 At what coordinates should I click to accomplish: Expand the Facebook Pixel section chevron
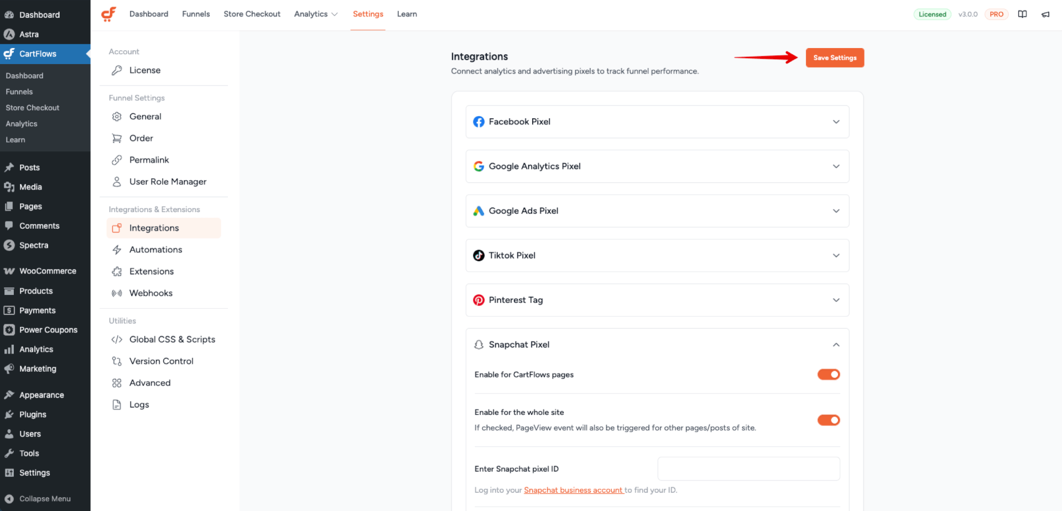click(x=836, y=122)
